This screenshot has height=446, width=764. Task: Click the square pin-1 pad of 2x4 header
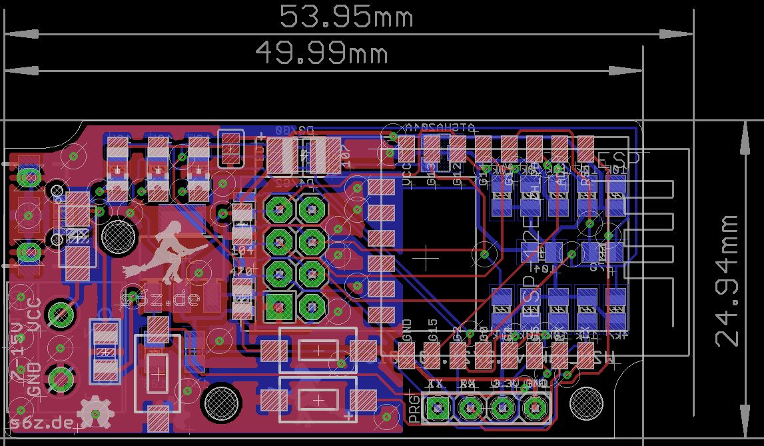[278, 306]
